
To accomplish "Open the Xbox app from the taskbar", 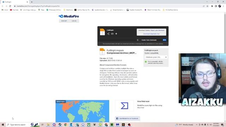I will pos(89,125).
